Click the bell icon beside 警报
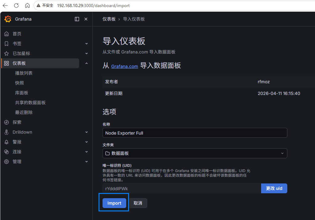315x220 pixels. [x=6, y=142]
